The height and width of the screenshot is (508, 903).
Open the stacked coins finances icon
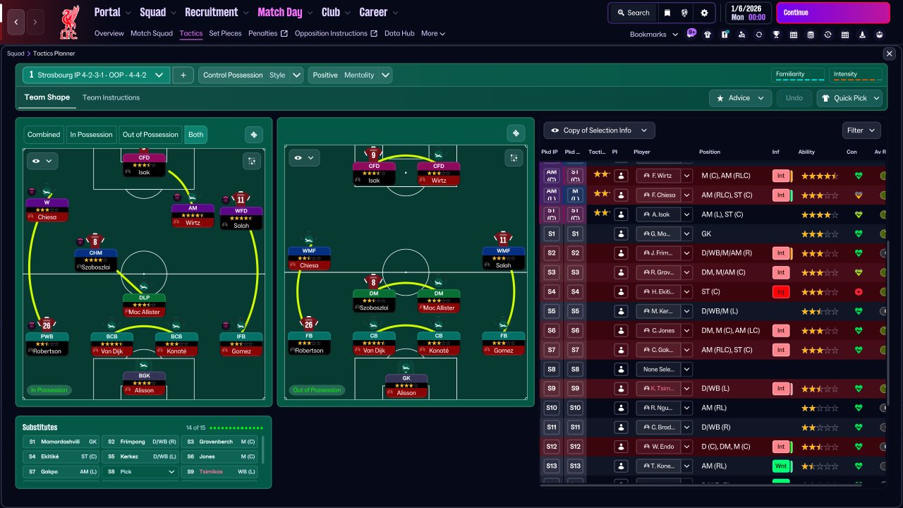(811, 34)
